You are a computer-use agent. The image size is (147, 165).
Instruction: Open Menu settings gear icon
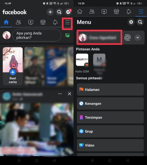pos(131,22)
